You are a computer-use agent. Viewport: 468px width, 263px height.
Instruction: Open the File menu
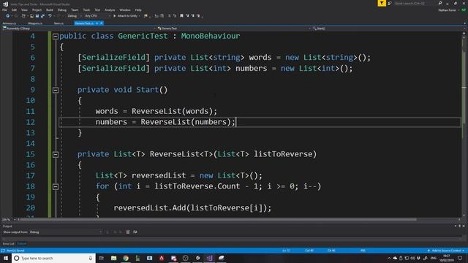coord(5,9)
